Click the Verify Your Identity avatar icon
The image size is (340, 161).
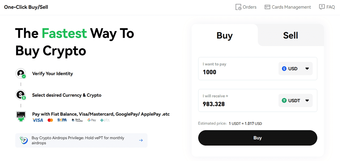[21, 73]
